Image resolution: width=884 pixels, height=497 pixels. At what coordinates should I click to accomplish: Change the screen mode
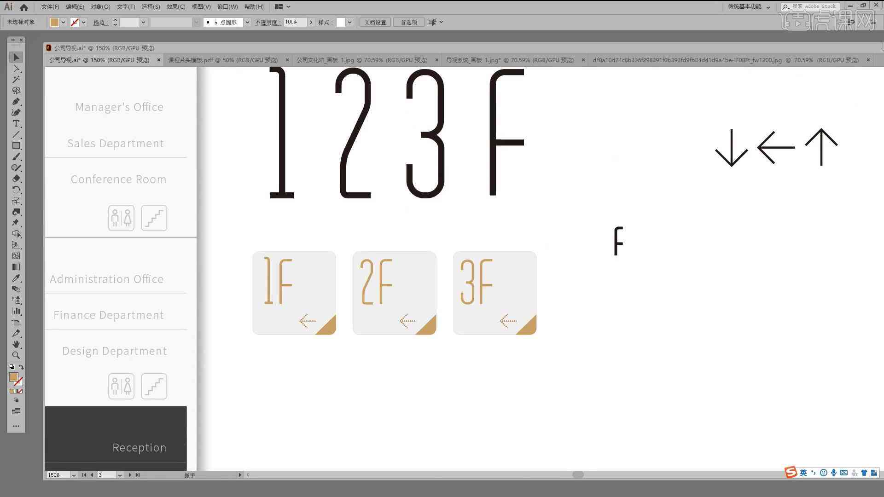click(x=16, y=411)
